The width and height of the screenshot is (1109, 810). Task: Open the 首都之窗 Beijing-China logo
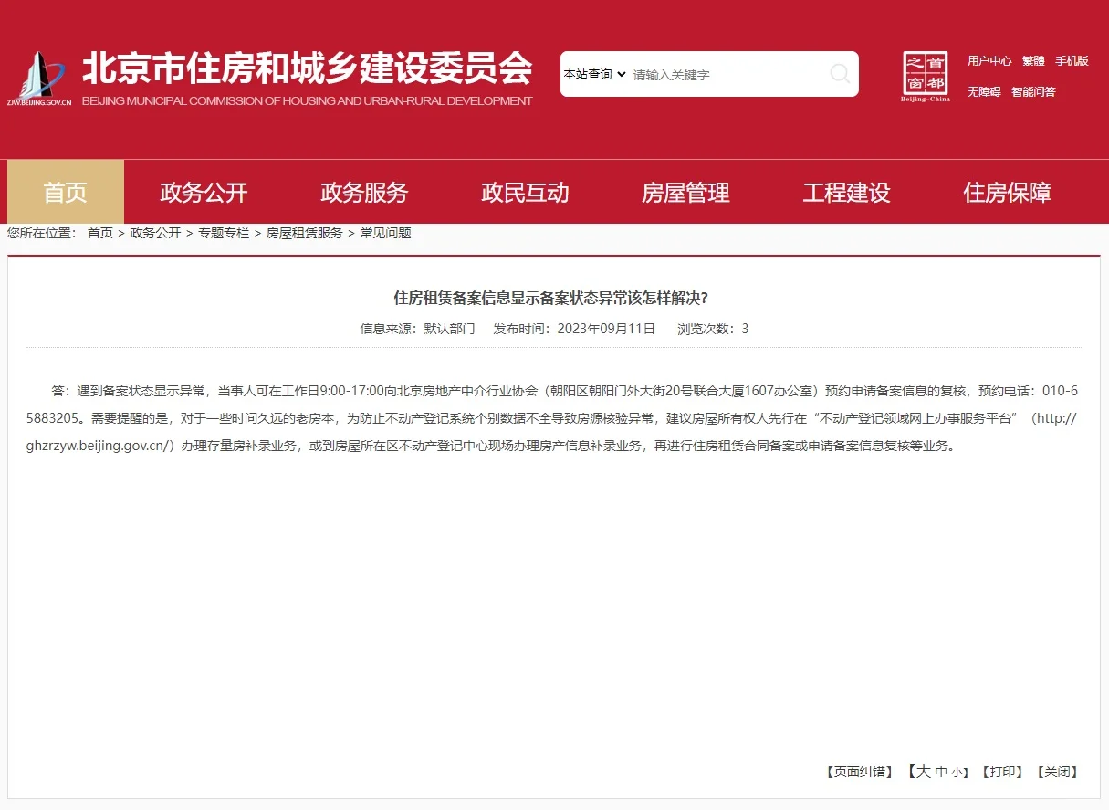[926, 77]
